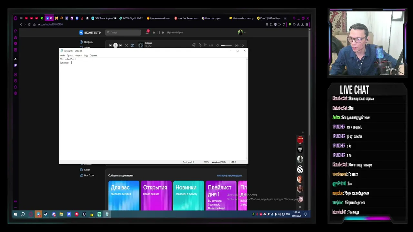The image size is (413, 232).
Task: Open the Для вас playlist card
Action: click(x=124, y=196)
